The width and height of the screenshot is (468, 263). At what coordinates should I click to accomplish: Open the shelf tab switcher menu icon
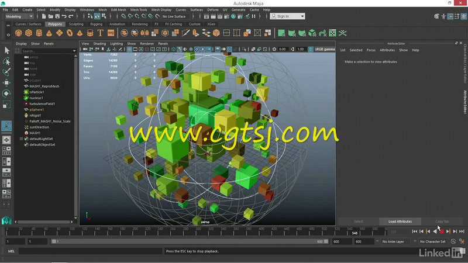(x=8, y=26)
